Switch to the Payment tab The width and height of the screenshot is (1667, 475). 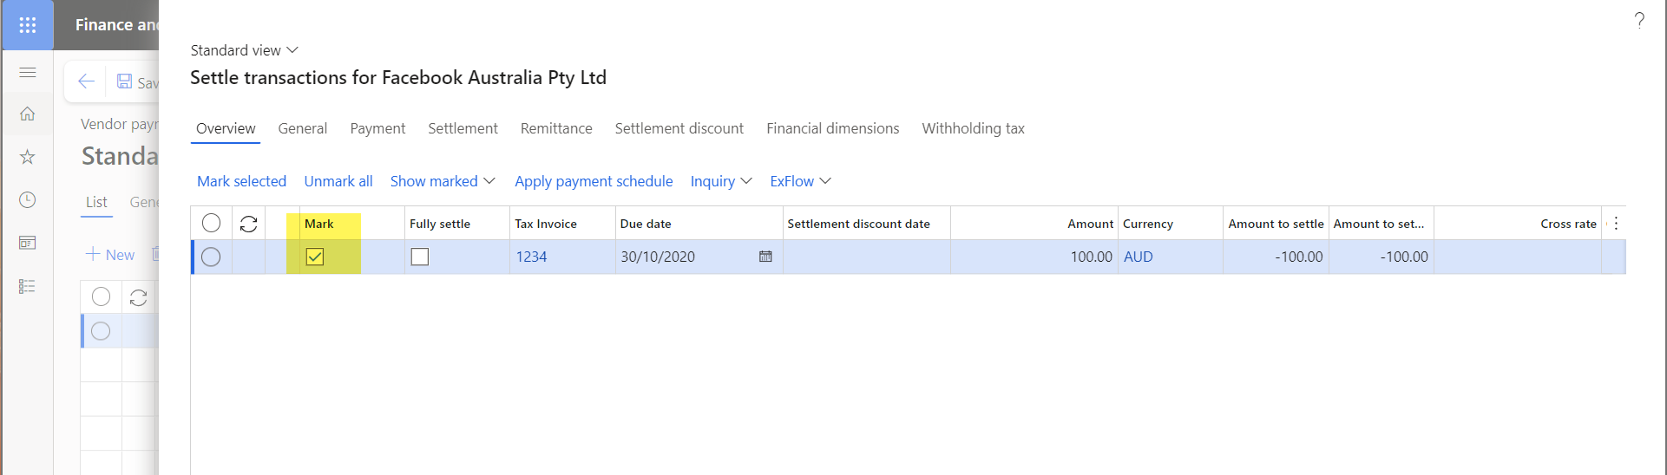tap(377, 128)
